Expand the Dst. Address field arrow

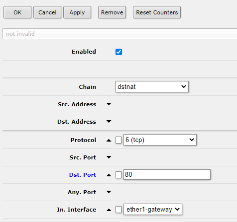(x=109, y=122)
